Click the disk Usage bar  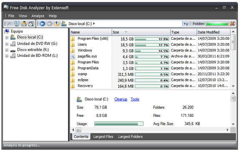tap(119, 124)
